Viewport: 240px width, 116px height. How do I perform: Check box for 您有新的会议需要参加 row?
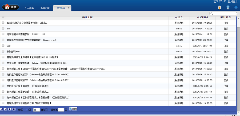point(3,34)
